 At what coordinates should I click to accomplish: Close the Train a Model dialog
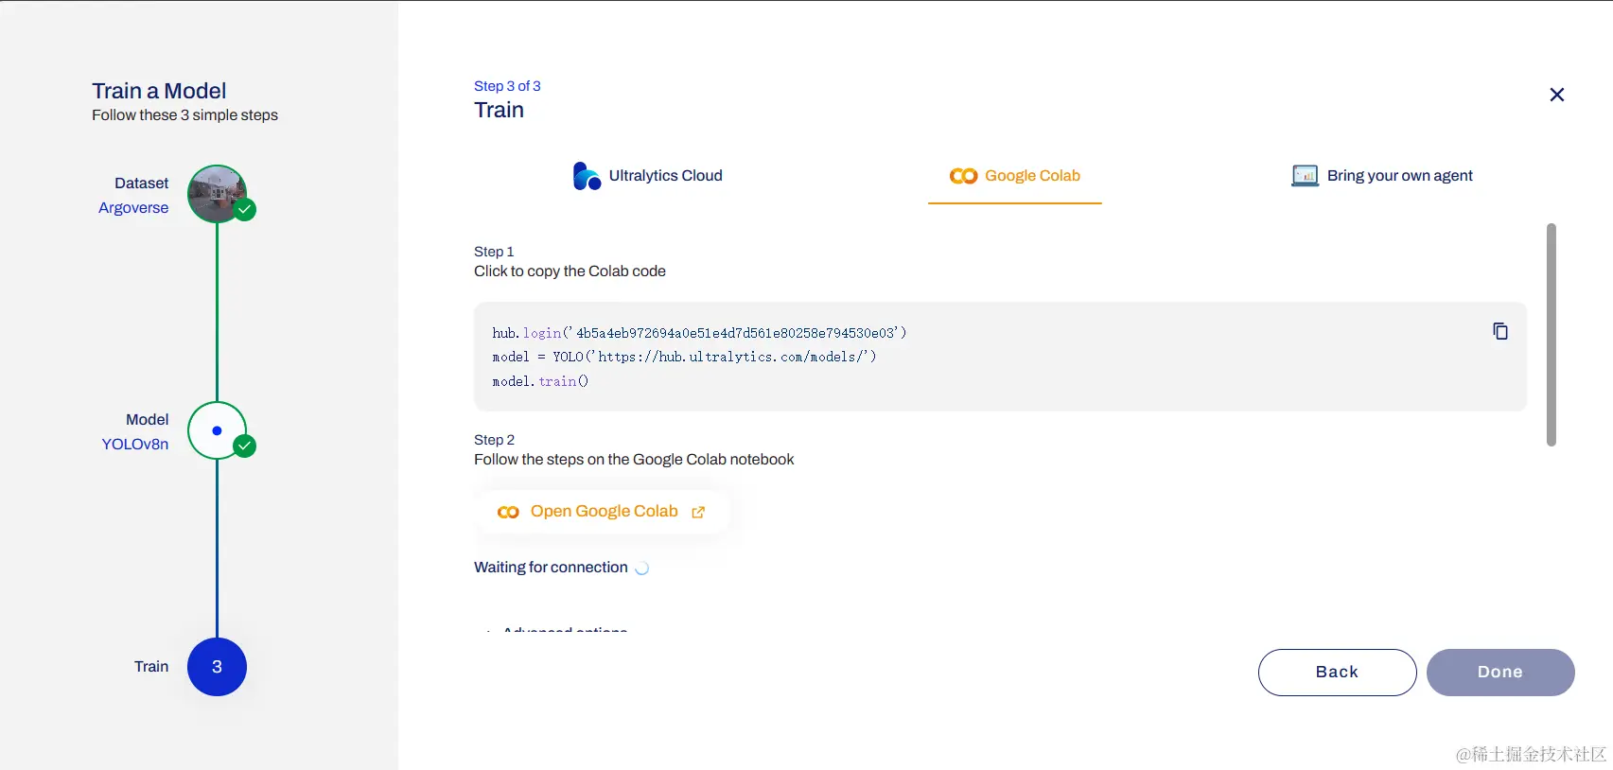pyautogui.click(x=1557, y=95)
